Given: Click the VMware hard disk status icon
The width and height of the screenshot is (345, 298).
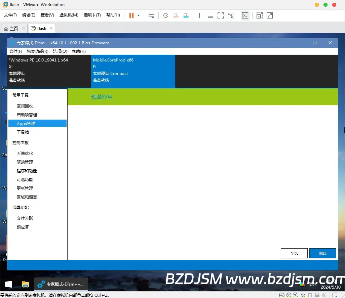Looking at the screenshot, I should point(282,295).
